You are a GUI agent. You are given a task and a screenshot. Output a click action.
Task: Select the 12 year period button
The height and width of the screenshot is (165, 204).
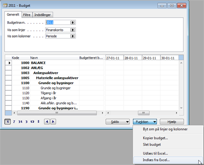pos(32,122)
